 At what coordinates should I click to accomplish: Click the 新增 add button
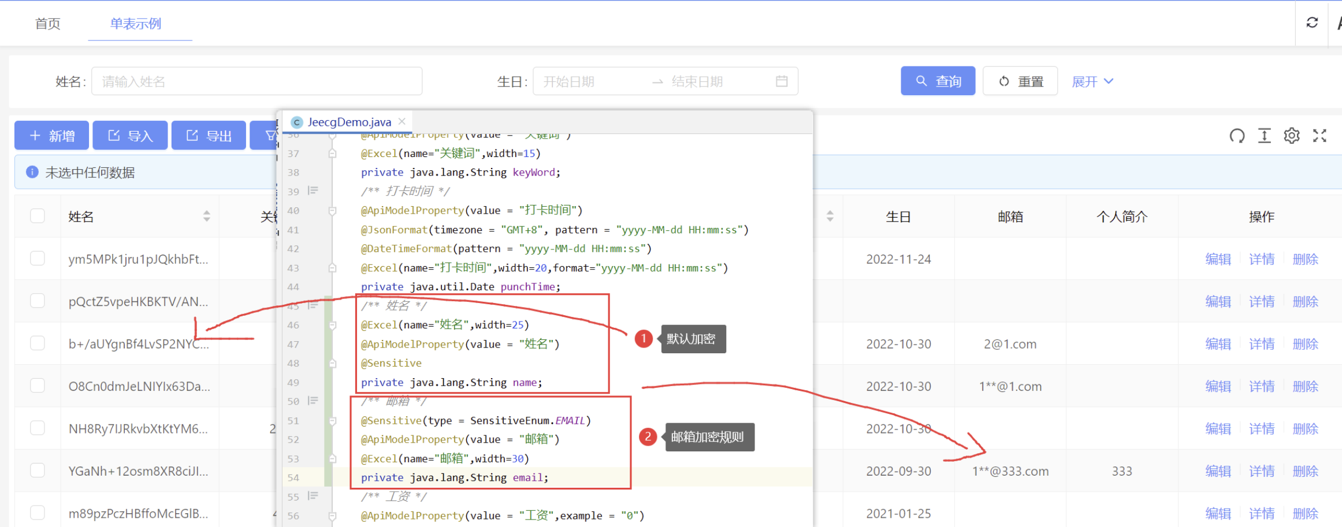coord(52,136)
